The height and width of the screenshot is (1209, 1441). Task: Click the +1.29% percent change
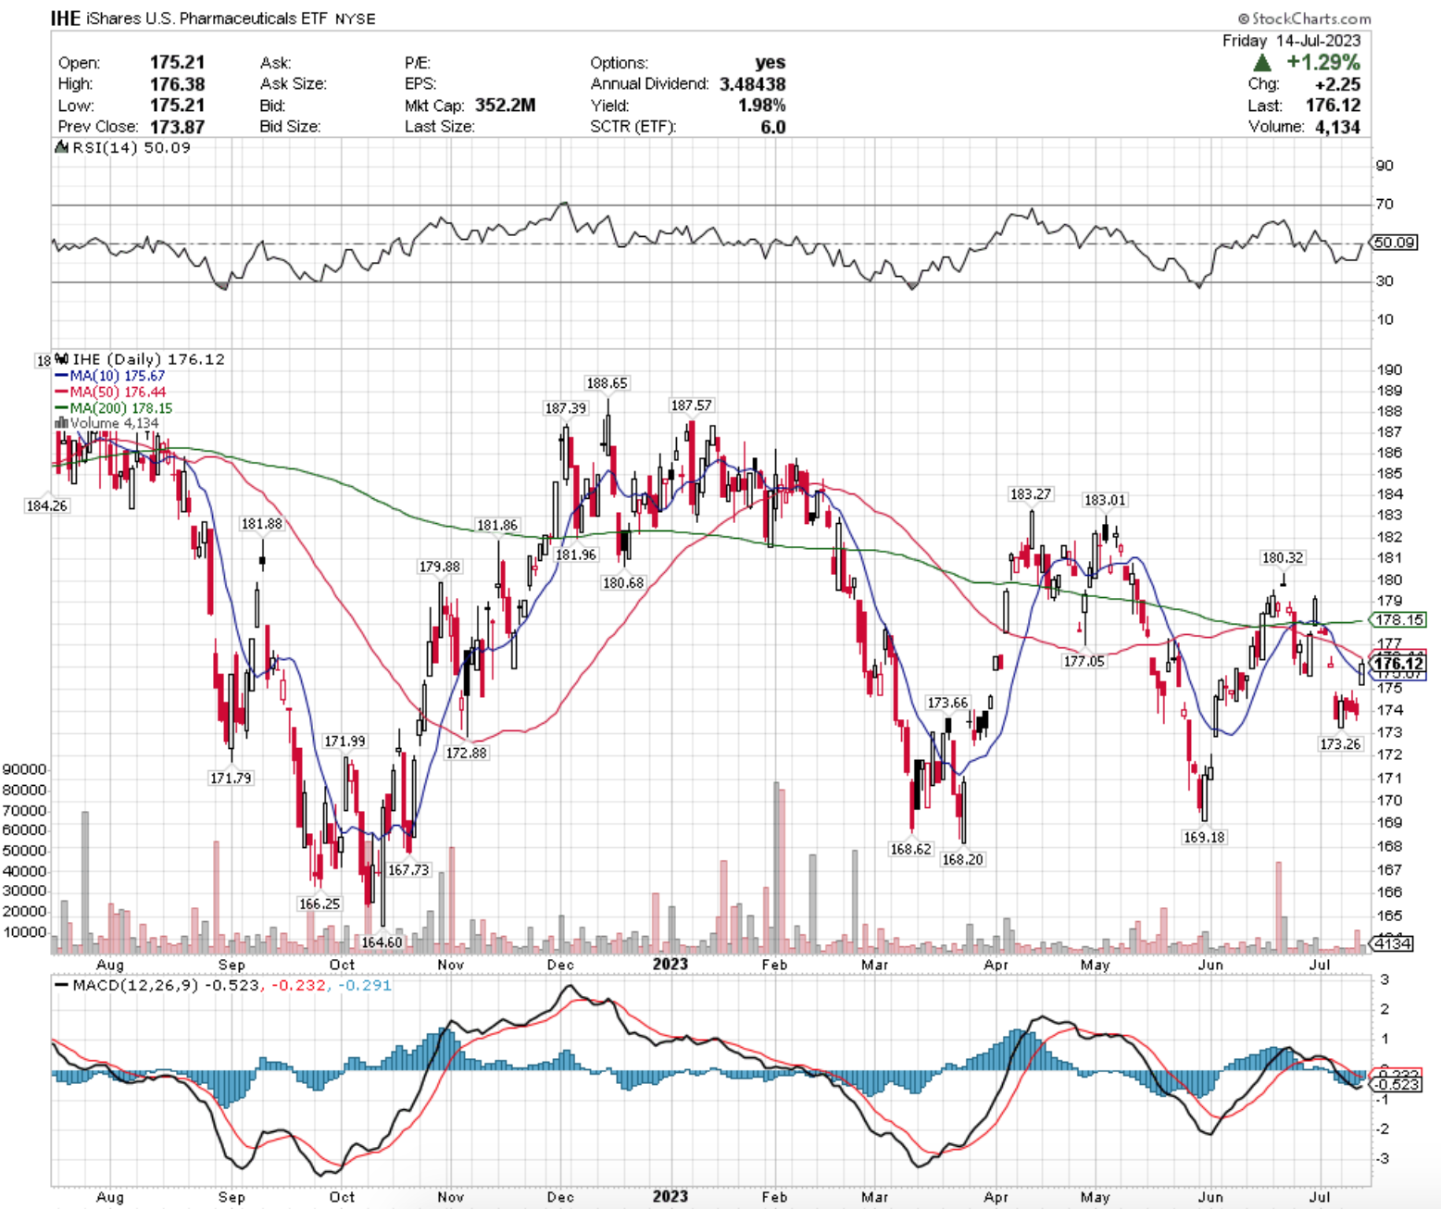click(x=1323, y=62)
